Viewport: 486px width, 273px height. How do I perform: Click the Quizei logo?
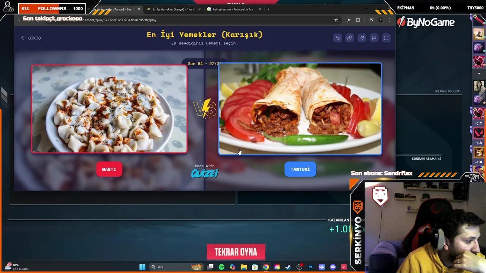(x=205, y=173)
